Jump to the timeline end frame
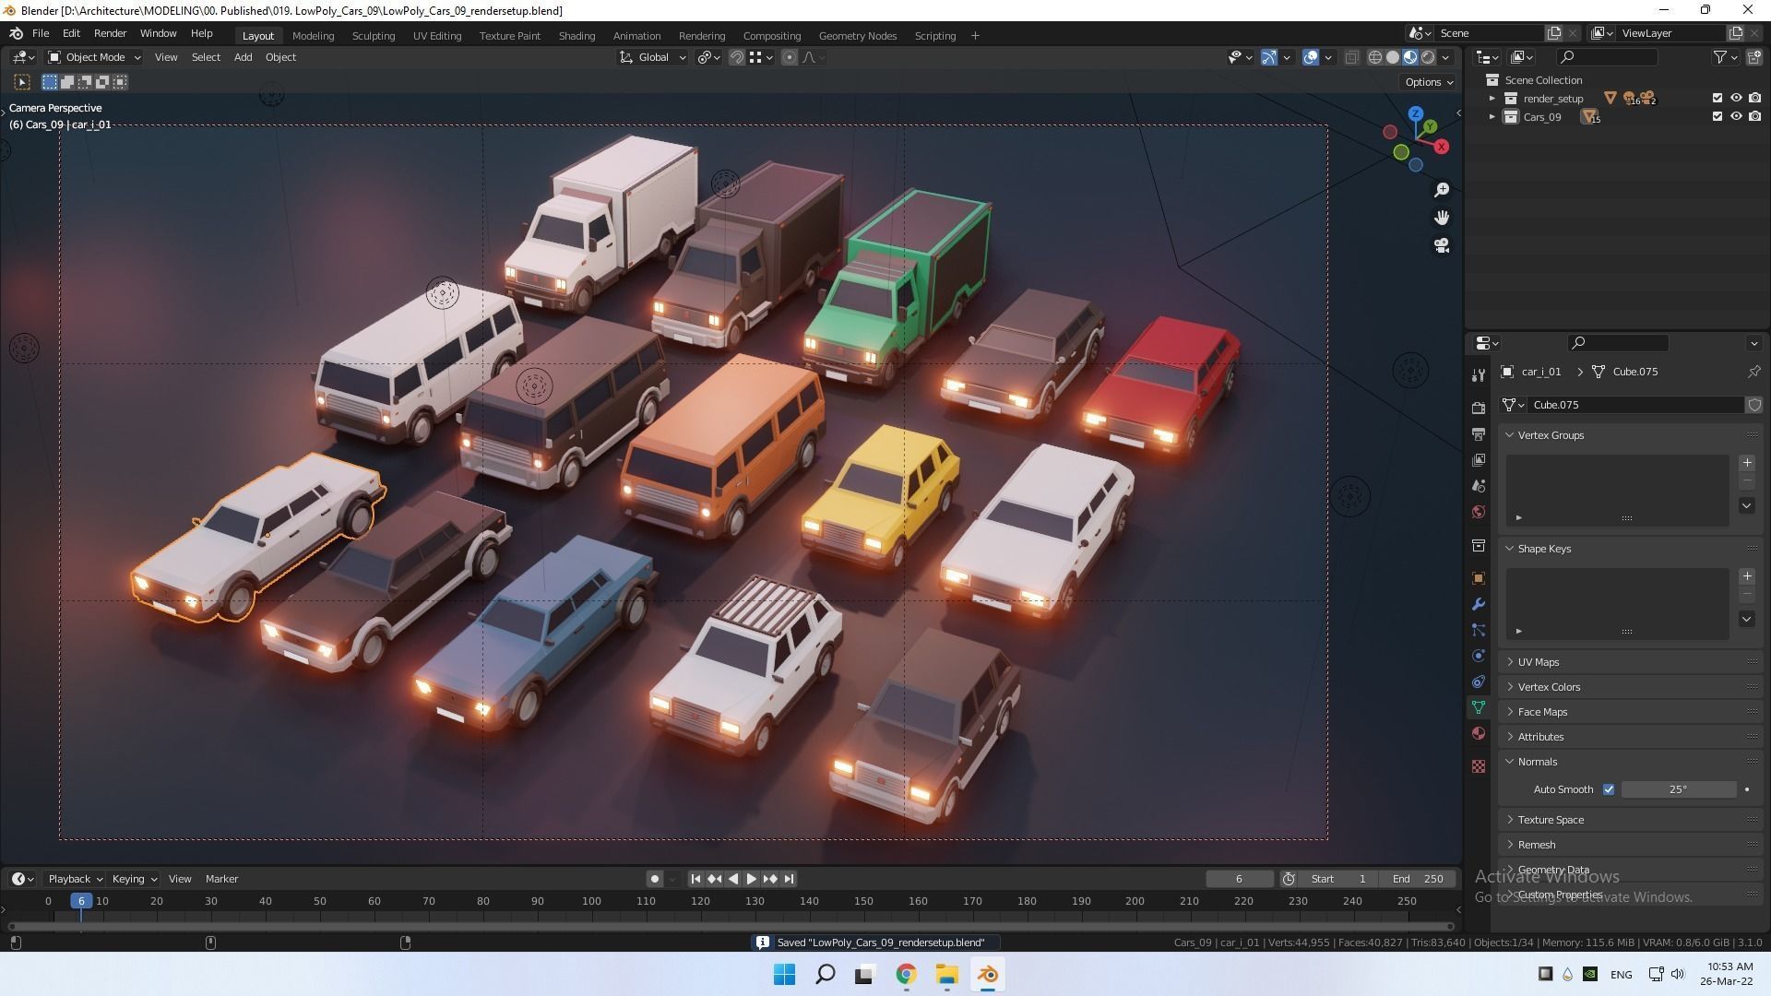This screenshot has height=996, width=1771. point(789,879)
